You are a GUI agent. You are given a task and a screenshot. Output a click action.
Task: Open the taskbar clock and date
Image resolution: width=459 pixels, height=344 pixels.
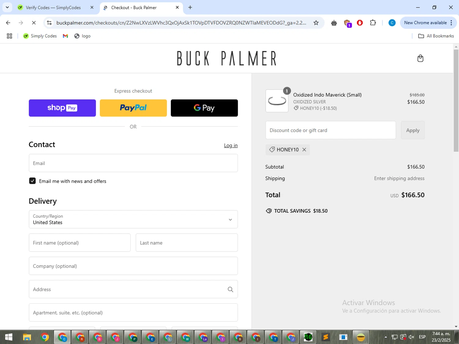point(441,337)
